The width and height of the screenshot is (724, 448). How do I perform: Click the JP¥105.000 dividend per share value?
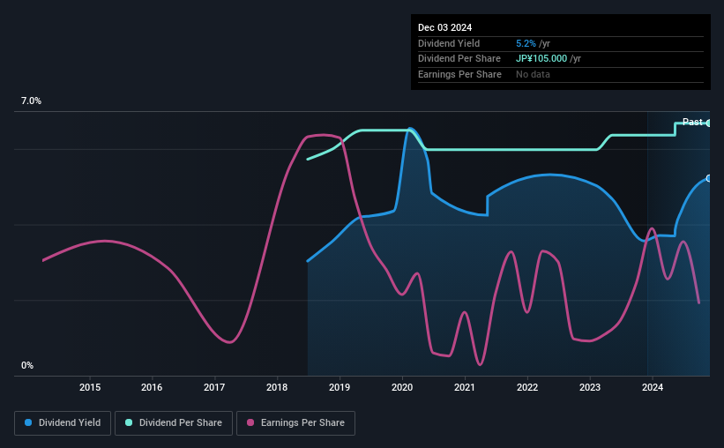point(541,59)
